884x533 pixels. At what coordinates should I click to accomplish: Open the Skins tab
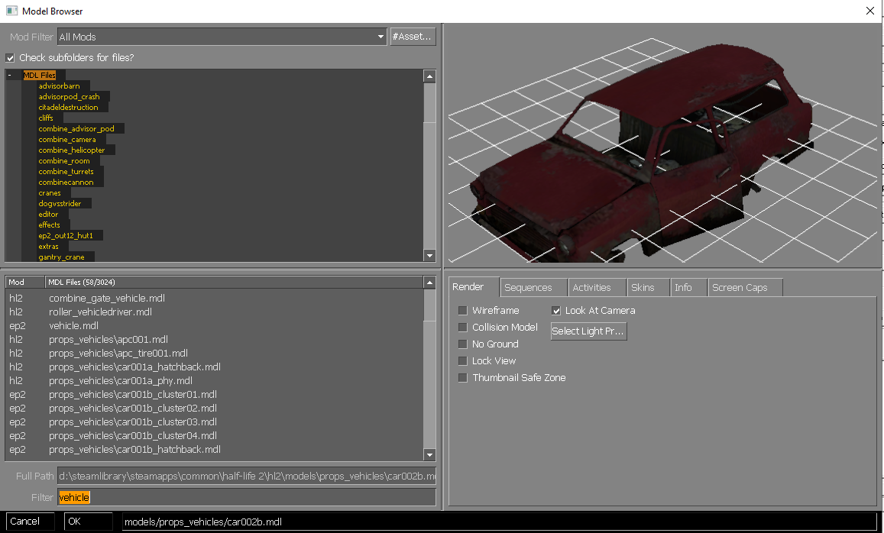coord(642,288)
